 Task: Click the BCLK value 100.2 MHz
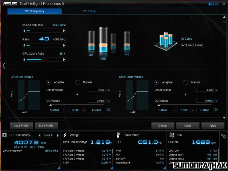pyautogui.click(x=59, y=25)
